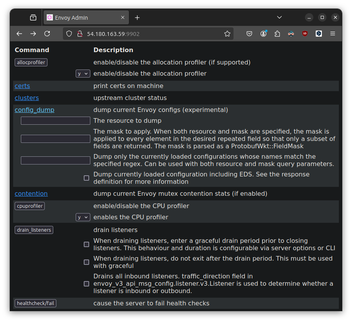The image size is (352, 322).
Task: Open the config_dump link
Action: click(35, 110)
